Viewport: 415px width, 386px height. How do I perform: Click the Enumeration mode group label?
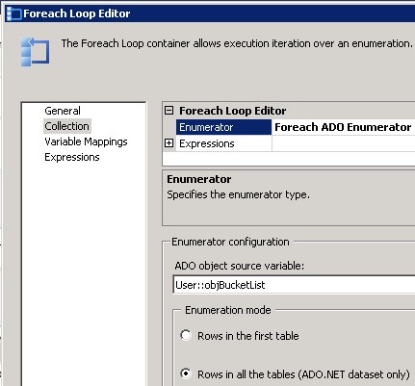click(228, 310)
